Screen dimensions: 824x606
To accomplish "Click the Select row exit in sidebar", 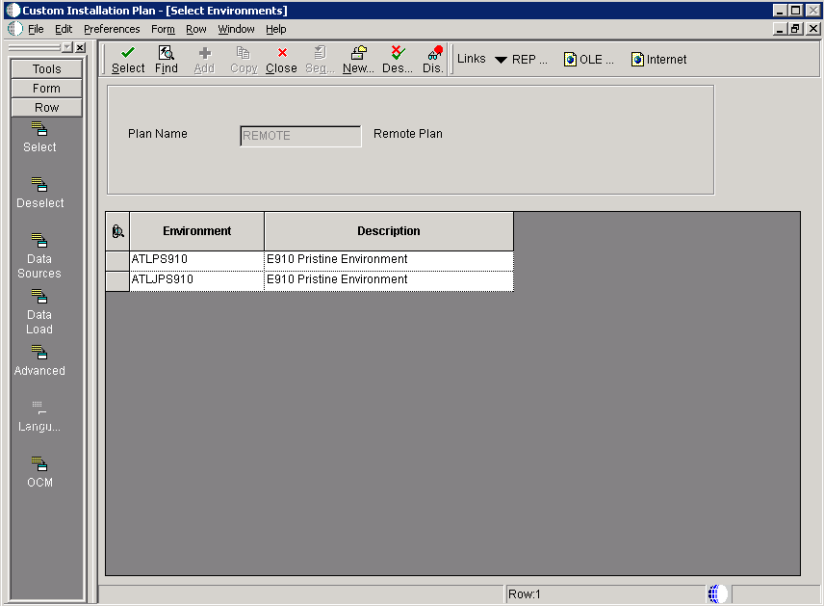I will (x=39, y=138).
